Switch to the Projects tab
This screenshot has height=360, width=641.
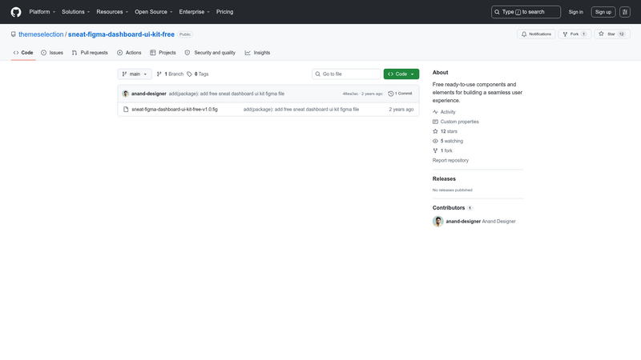point(163,53)
